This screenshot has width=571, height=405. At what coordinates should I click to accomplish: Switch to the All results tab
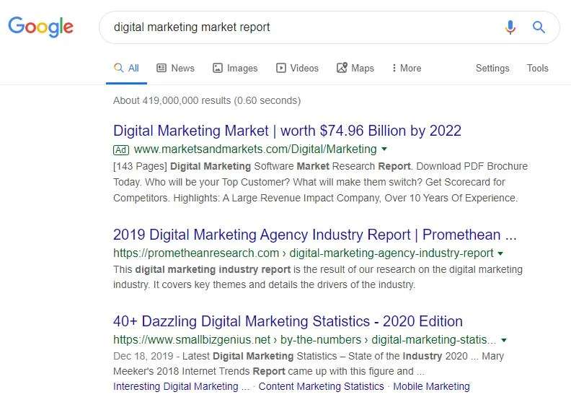pos(126,68)
